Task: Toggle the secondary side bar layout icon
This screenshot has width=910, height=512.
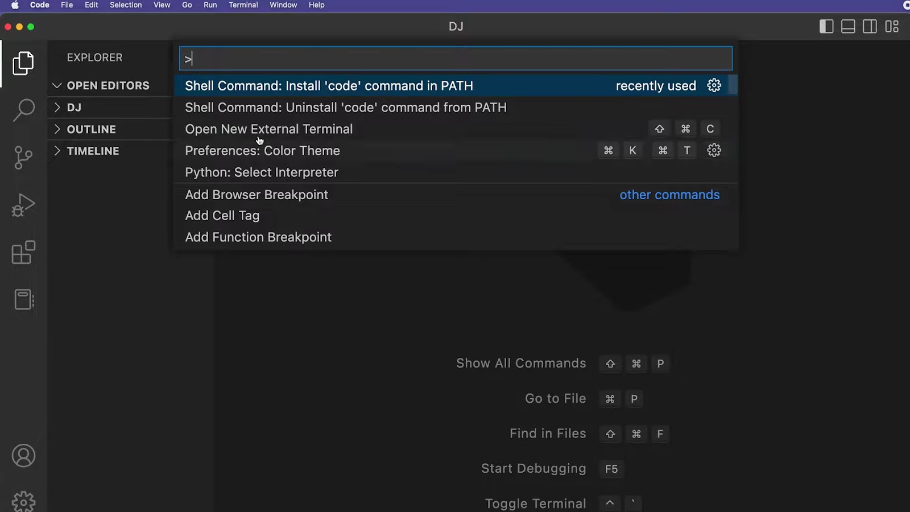Action: coord(870,27)
